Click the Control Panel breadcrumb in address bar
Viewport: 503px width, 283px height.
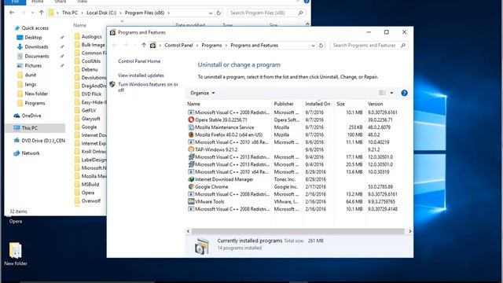(x=178, y=46)
